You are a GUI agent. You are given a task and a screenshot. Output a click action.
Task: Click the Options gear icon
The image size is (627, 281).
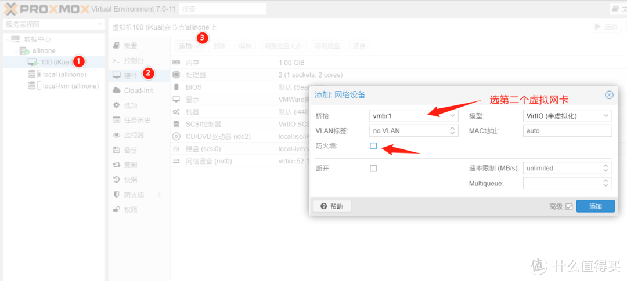[116, 105]
